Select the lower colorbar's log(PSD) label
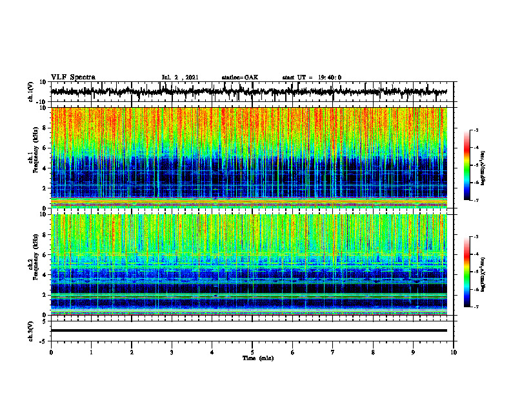The height and width of the screenshot is (395, 511). (x=483, y=274)
